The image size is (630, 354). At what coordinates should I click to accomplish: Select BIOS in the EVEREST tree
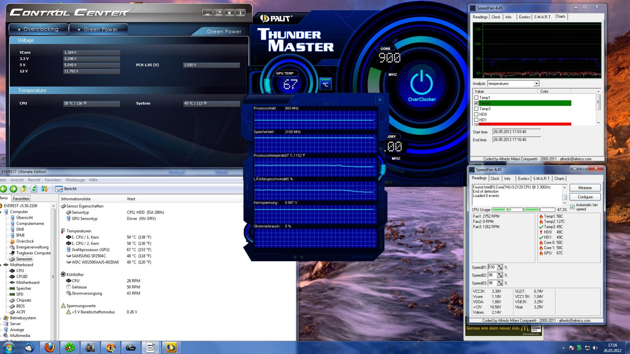coord(20,306)
